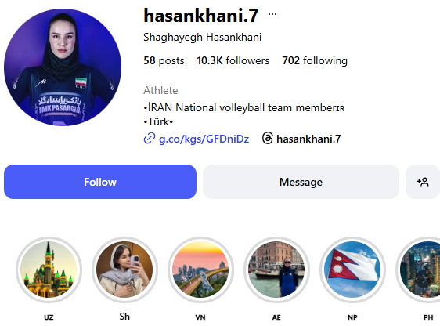Open the AE story highlight
The width and height of the screenshot is (440, 326).
pyautogui.click(x=276, y=270)
